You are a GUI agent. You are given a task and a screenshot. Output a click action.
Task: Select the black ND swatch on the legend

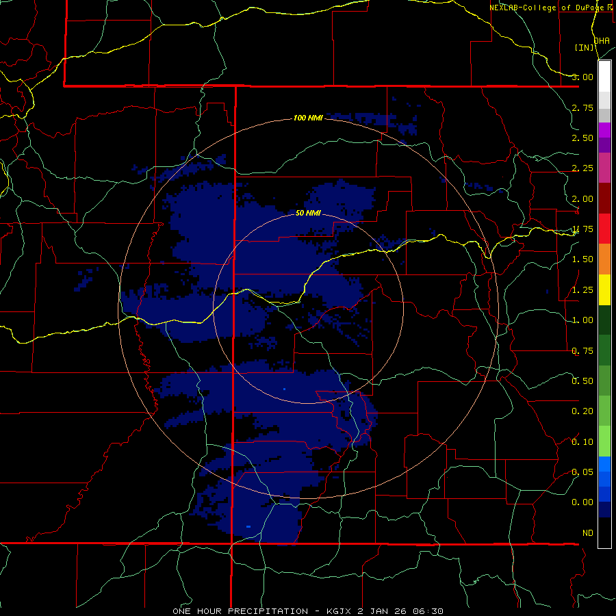(604, 532)
